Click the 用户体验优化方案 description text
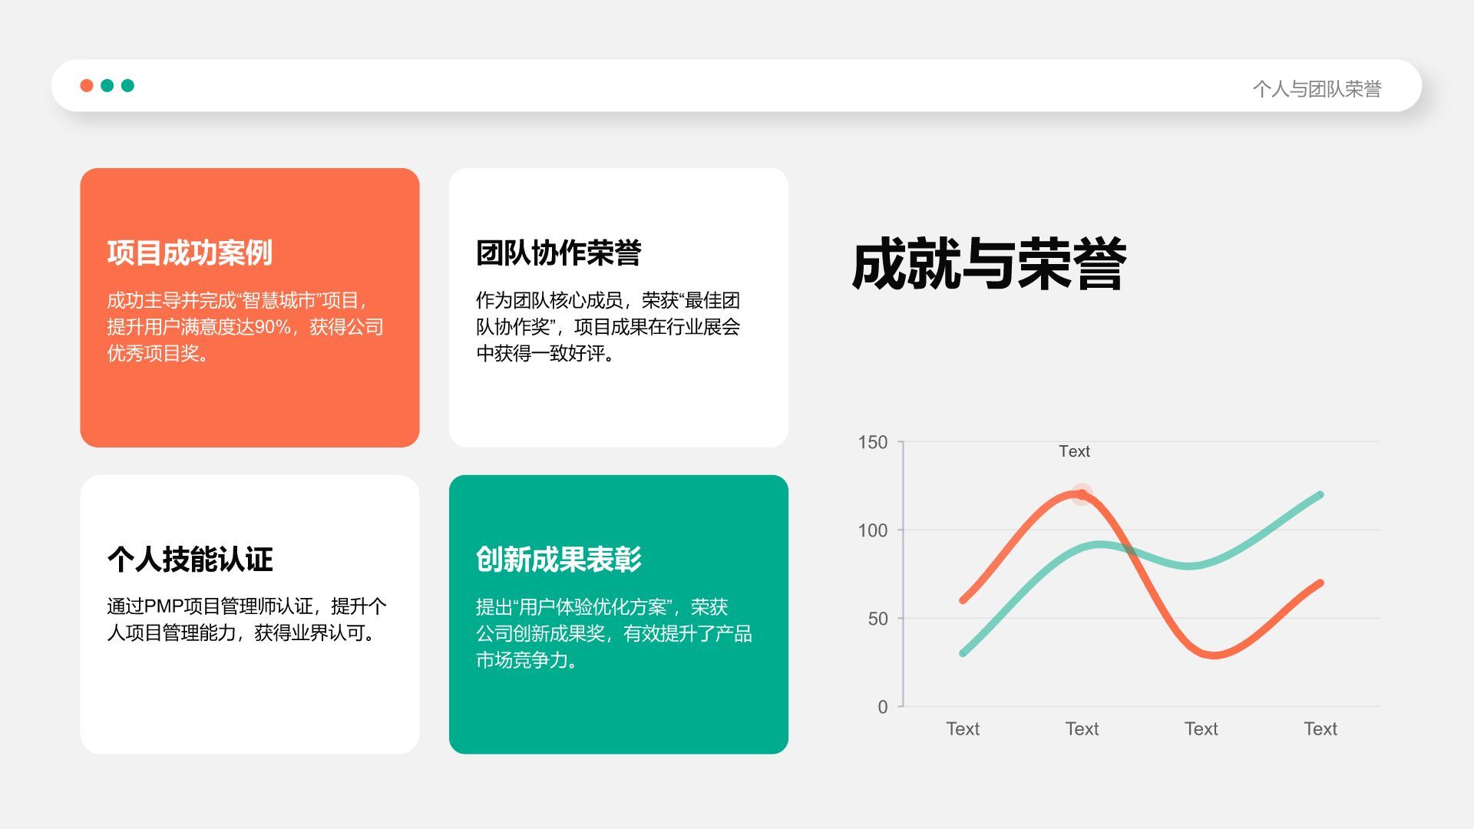The width and height of the screenshot is (1474, 829). [613, 633]
